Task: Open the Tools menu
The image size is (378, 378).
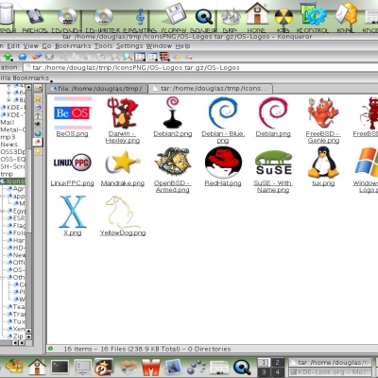Action: [103, 46]
